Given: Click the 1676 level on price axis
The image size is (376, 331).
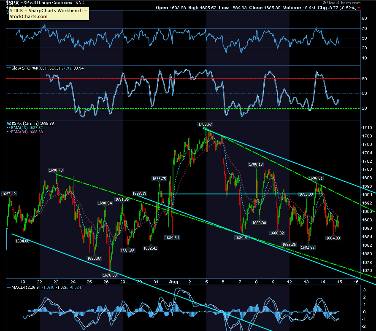Looking at the screenshot, I should 367,271.
